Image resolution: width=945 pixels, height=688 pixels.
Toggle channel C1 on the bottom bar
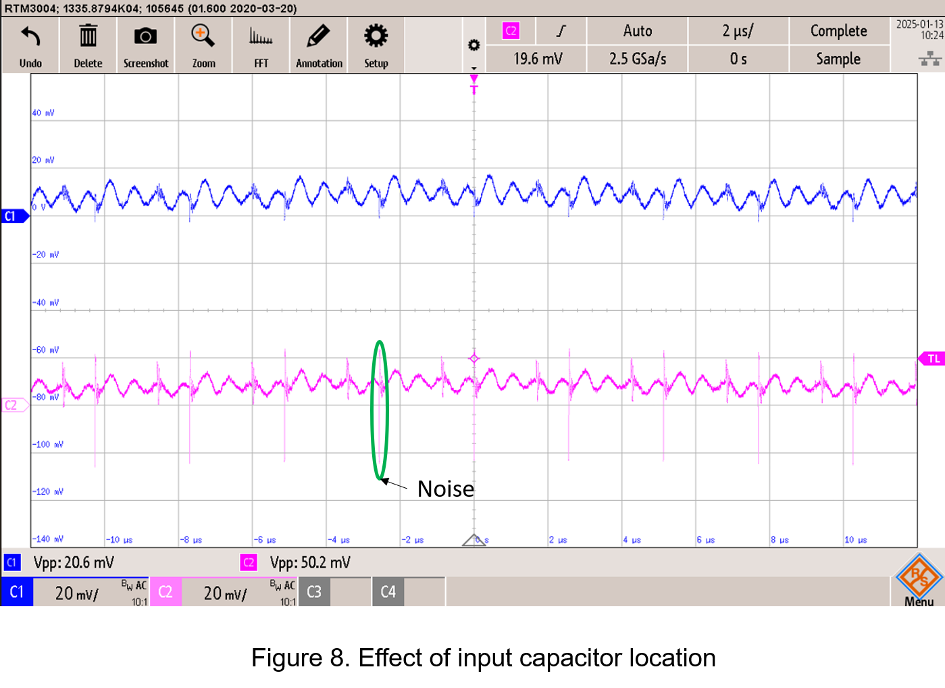pyautogui.click(x=17, y=592)
